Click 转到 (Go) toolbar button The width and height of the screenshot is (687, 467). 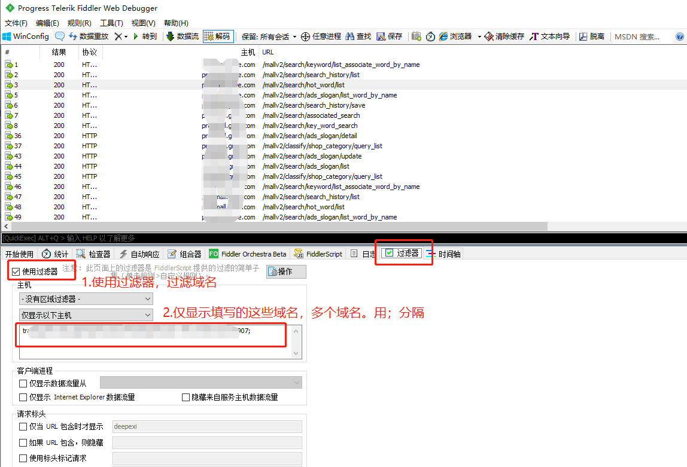pyautogui.click(x=145, y=36)
